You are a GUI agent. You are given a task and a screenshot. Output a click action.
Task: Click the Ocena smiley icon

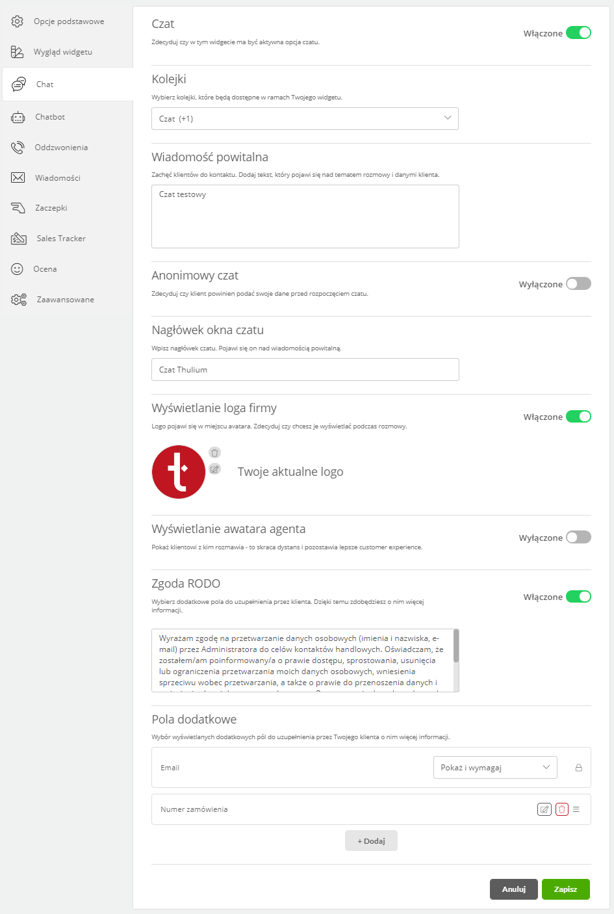18,268
